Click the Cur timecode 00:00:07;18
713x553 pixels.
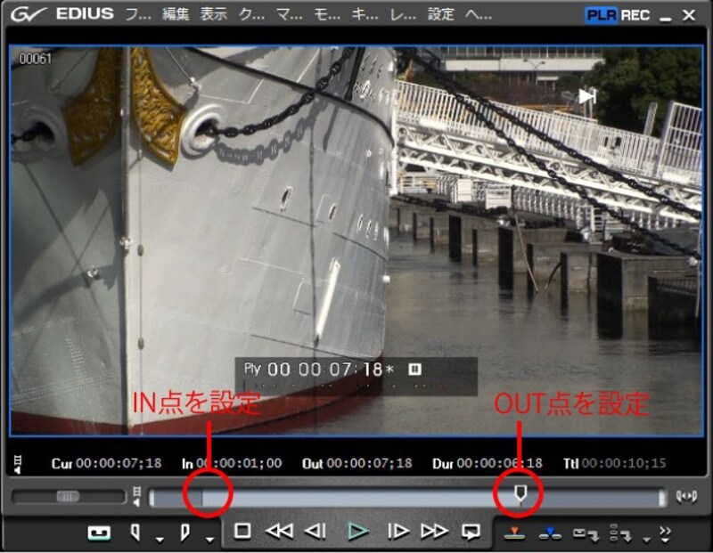coord(119,463)
